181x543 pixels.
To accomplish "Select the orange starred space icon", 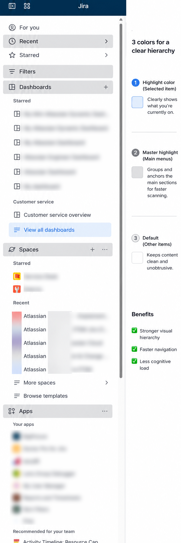I will point(17,276).
